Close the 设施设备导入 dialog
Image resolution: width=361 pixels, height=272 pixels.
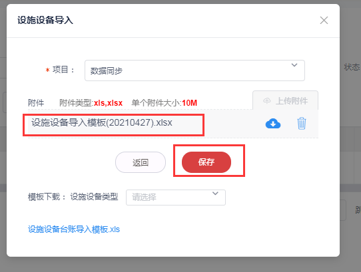point(324,21)
